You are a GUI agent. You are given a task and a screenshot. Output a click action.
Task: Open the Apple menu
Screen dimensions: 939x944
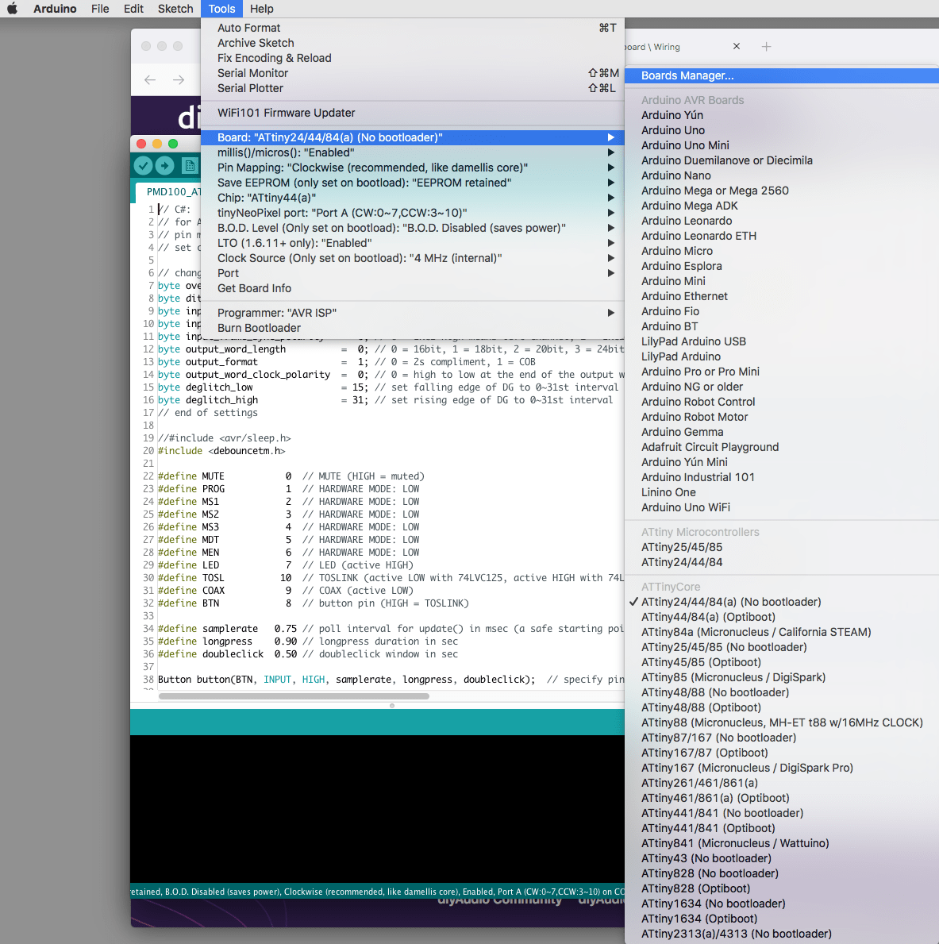(x=12, y=9)
